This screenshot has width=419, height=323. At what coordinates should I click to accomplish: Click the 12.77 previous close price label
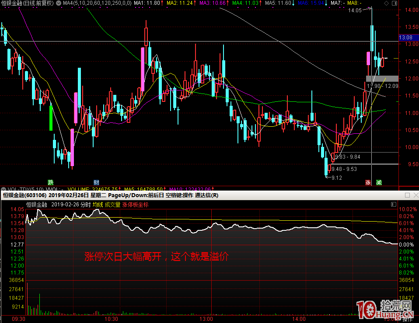point(17,244)
